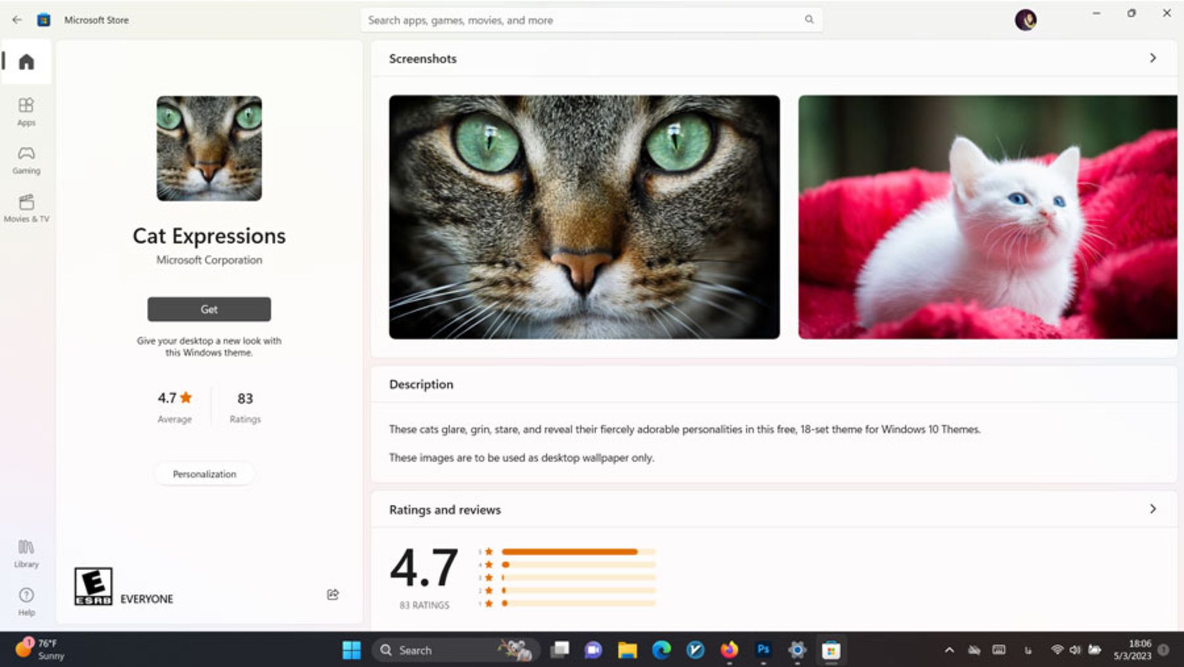
Task: Click the '83 RATINGS' label
Action: (x=424, y=605)
